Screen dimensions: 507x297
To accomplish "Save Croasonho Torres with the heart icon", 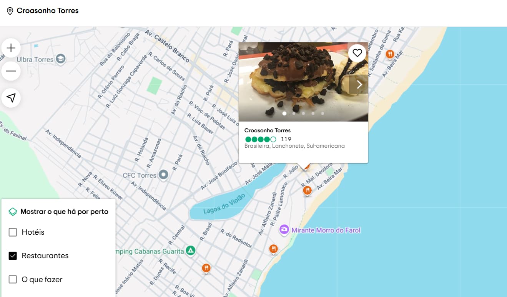I will click(x=357, y=53).
